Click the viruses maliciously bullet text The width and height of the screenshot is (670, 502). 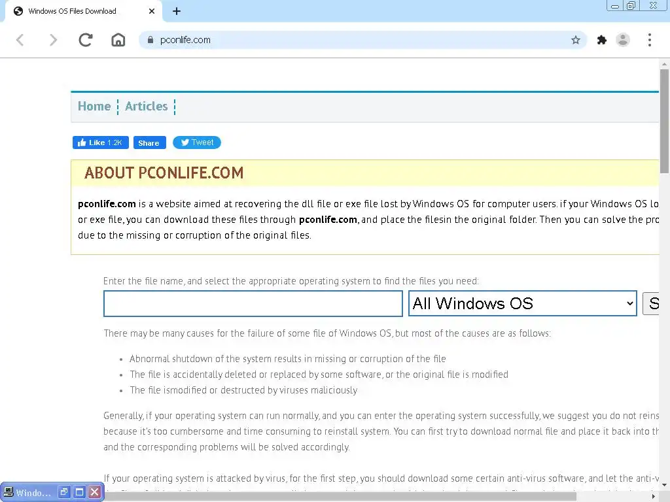(243, 390)
